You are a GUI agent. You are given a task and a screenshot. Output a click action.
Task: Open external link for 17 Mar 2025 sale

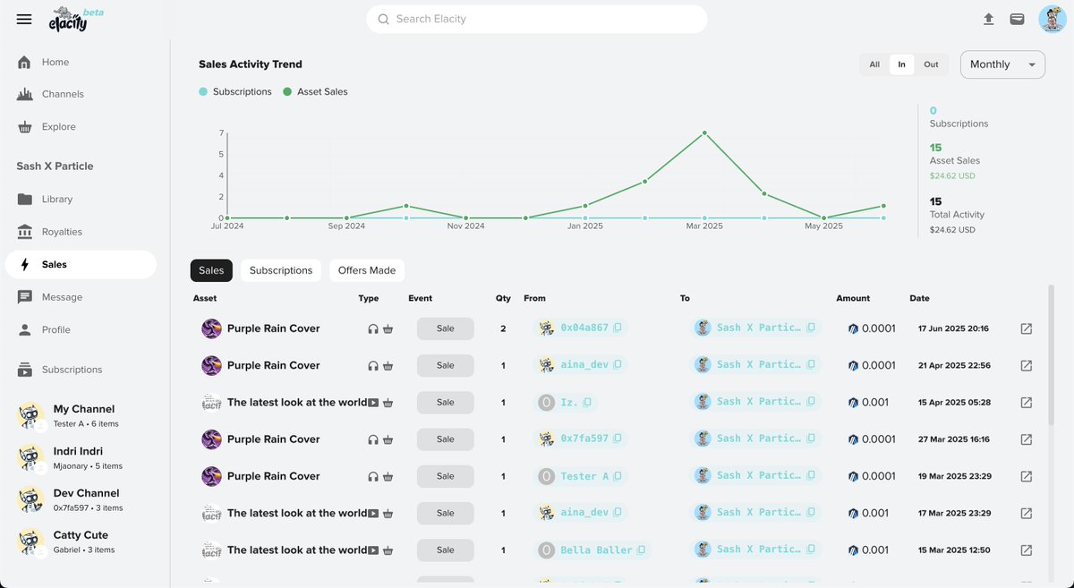tap(1027, 514)
